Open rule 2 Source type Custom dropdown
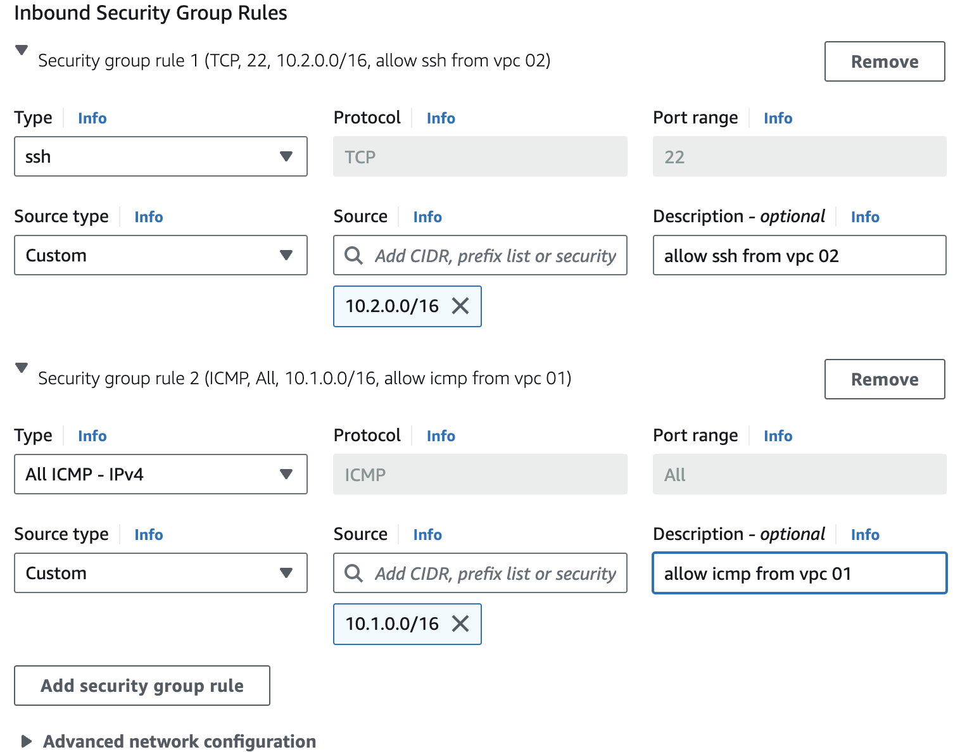This screenshot has height=752, width=960. point(160,573)
